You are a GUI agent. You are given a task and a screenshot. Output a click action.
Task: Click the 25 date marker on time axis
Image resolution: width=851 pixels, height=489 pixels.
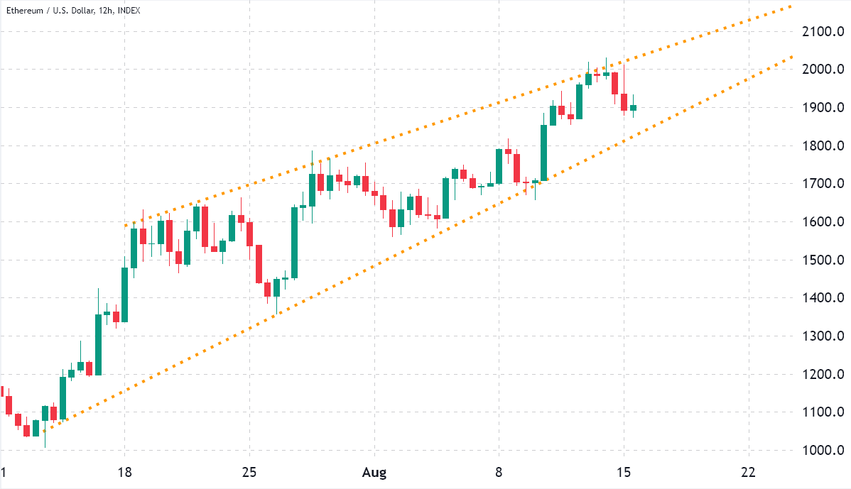pyautogui.click(x=249, y=473)
